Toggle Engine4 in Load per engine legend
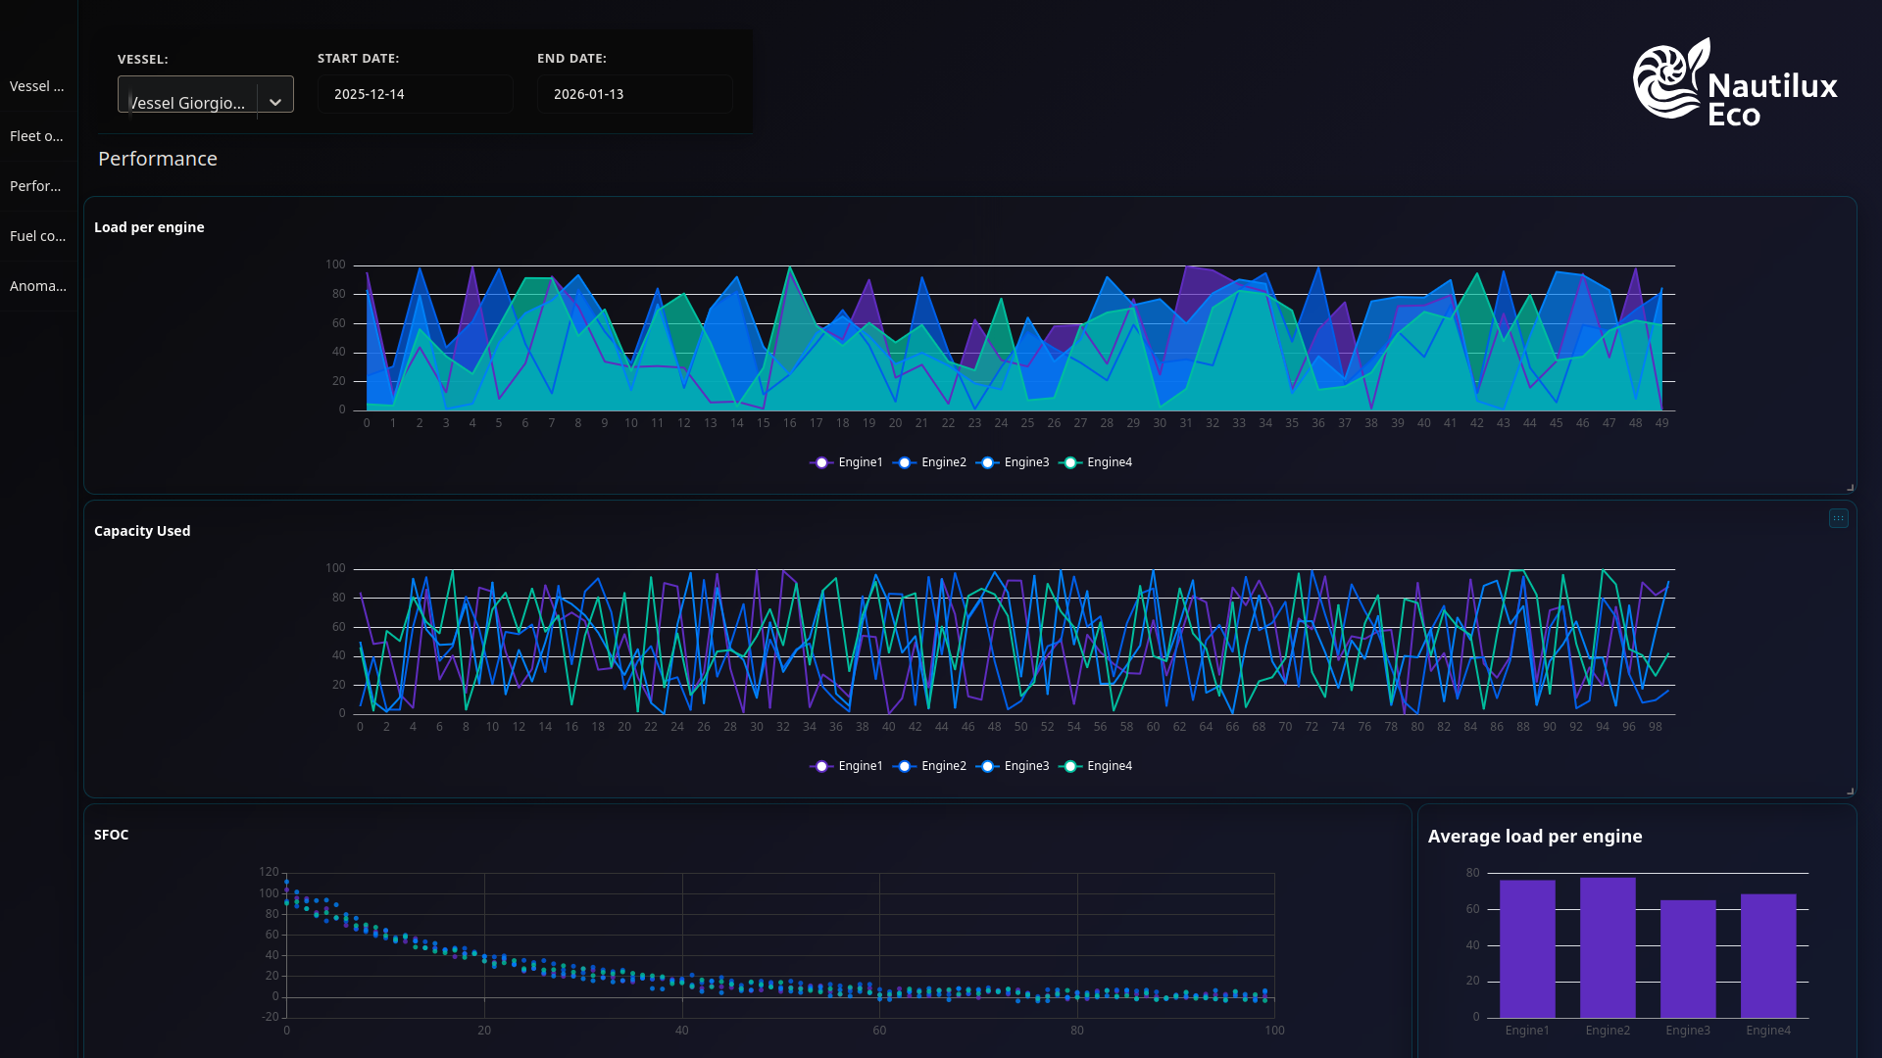Image resolution: width=1882 pixels, height=1058 pixels. (x=1096, y=462)
